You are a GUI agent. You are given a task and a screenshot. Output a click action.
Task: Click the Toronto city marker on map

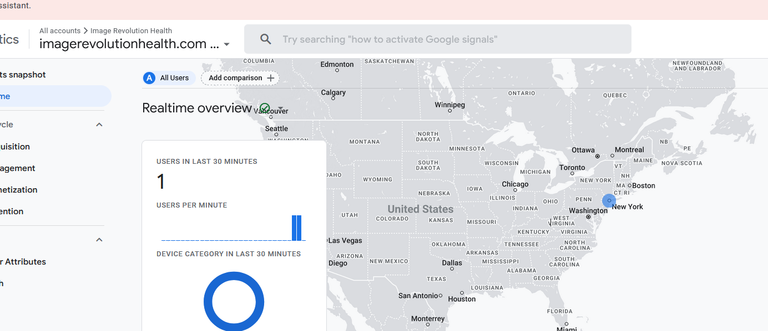[572, 174]
